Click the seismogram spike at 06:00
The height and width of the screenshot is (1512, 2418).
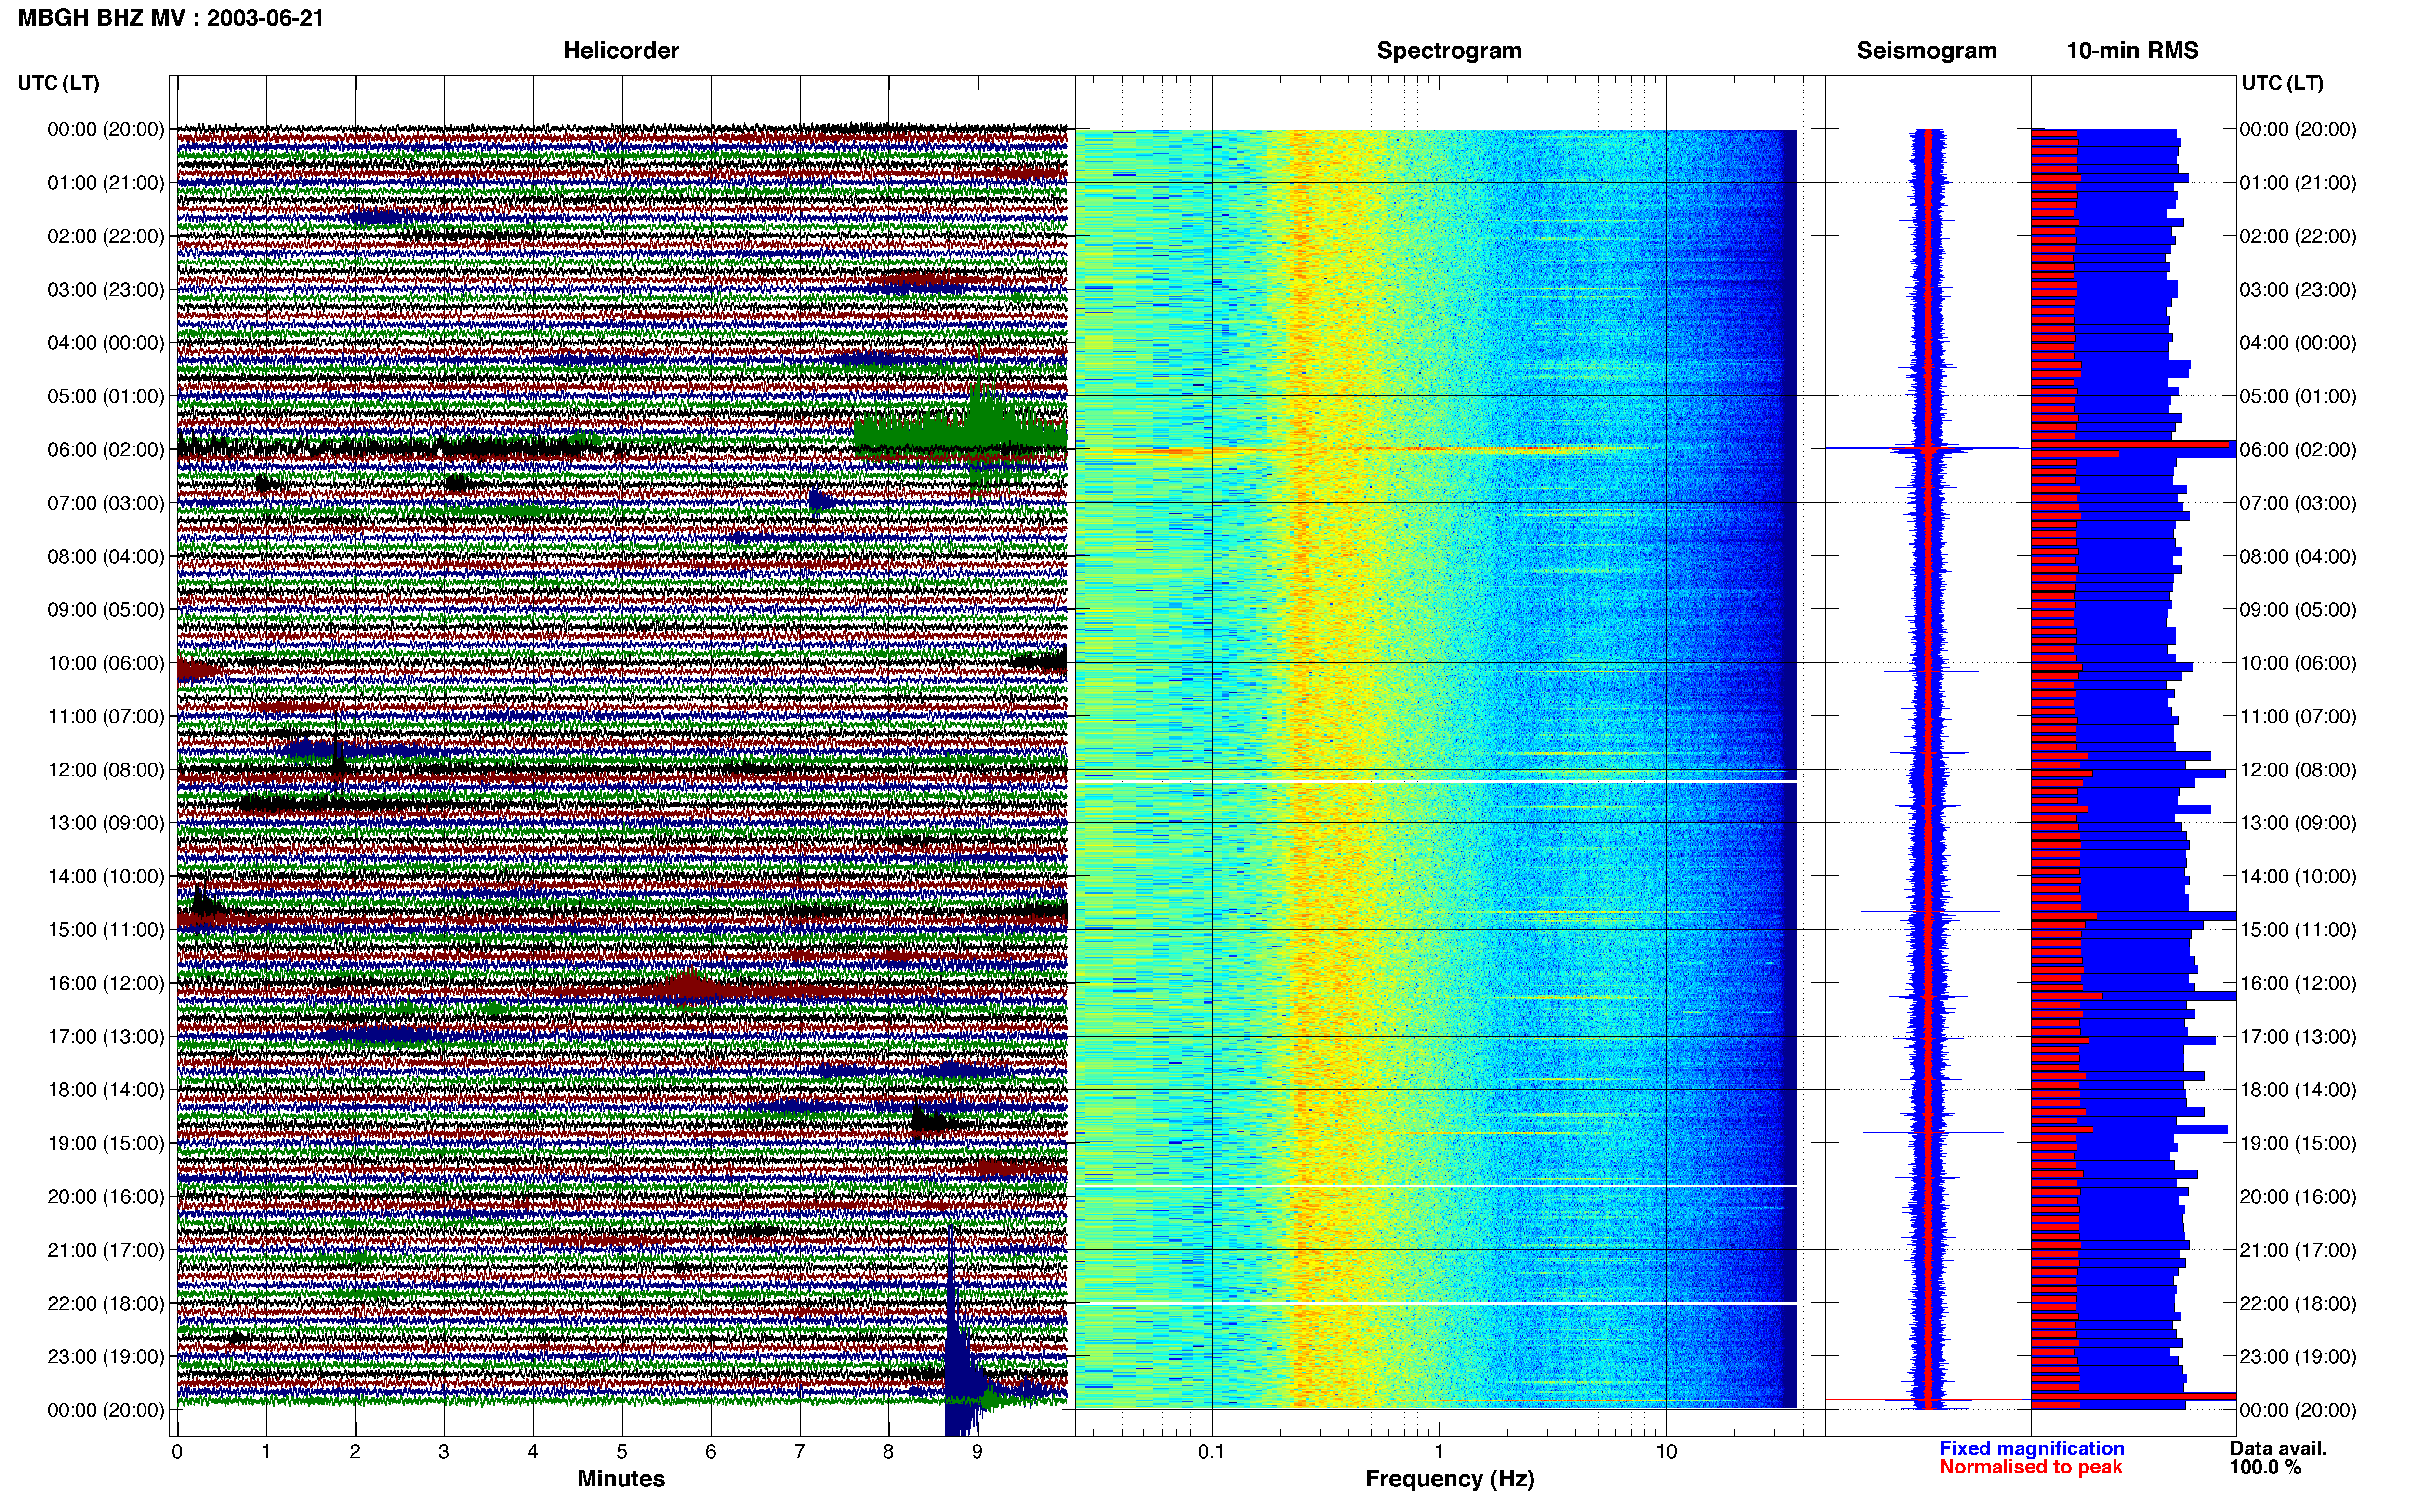point(1928,449)
